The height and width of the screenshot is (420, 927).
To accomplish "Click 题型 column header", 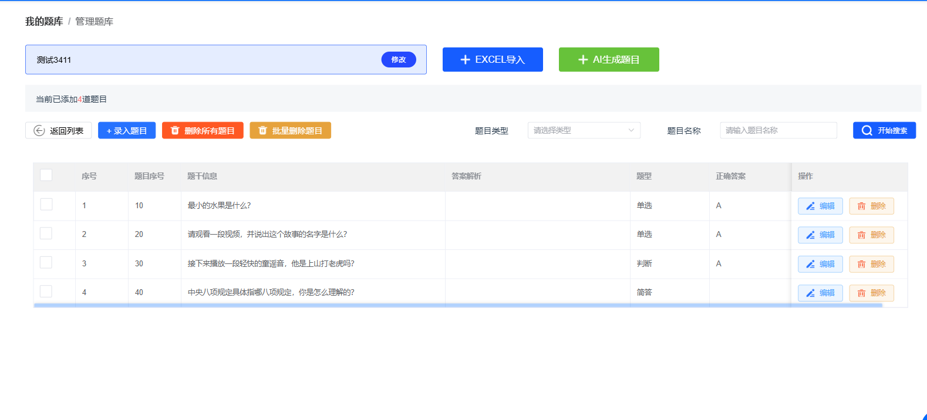I will click(644, 176).
